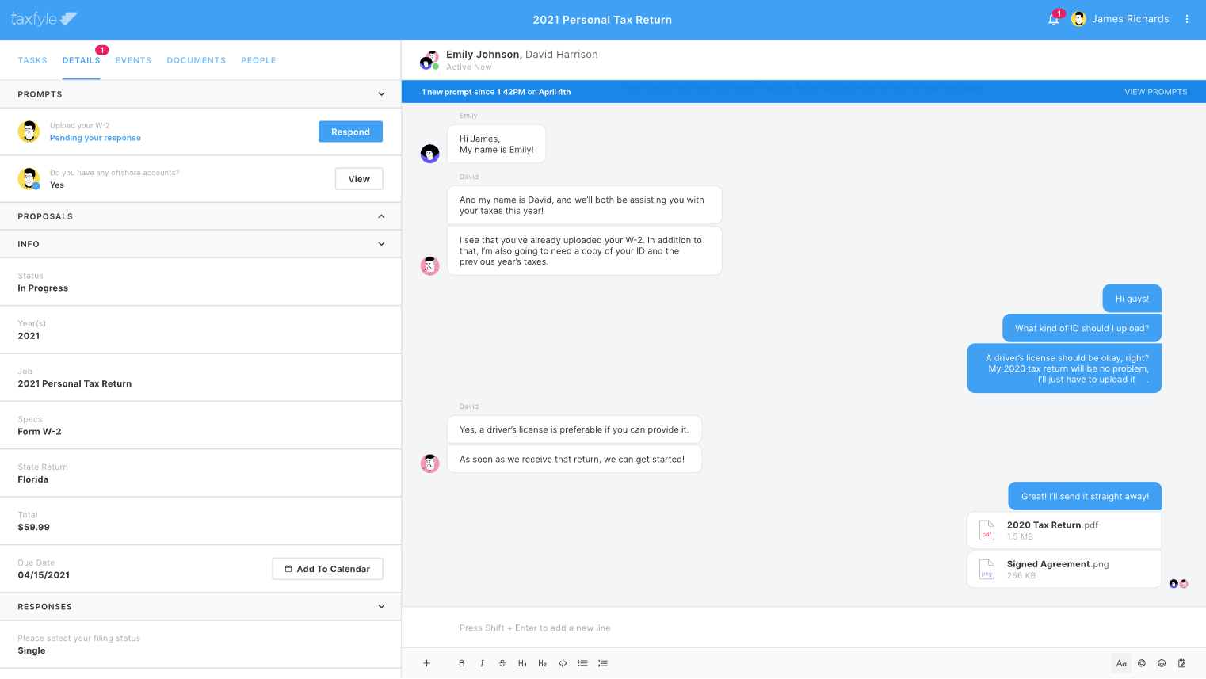The height and width of the screenshot is (679, 1206).
Task: Open the three-dot menu in header
Action: (1186, 20)
